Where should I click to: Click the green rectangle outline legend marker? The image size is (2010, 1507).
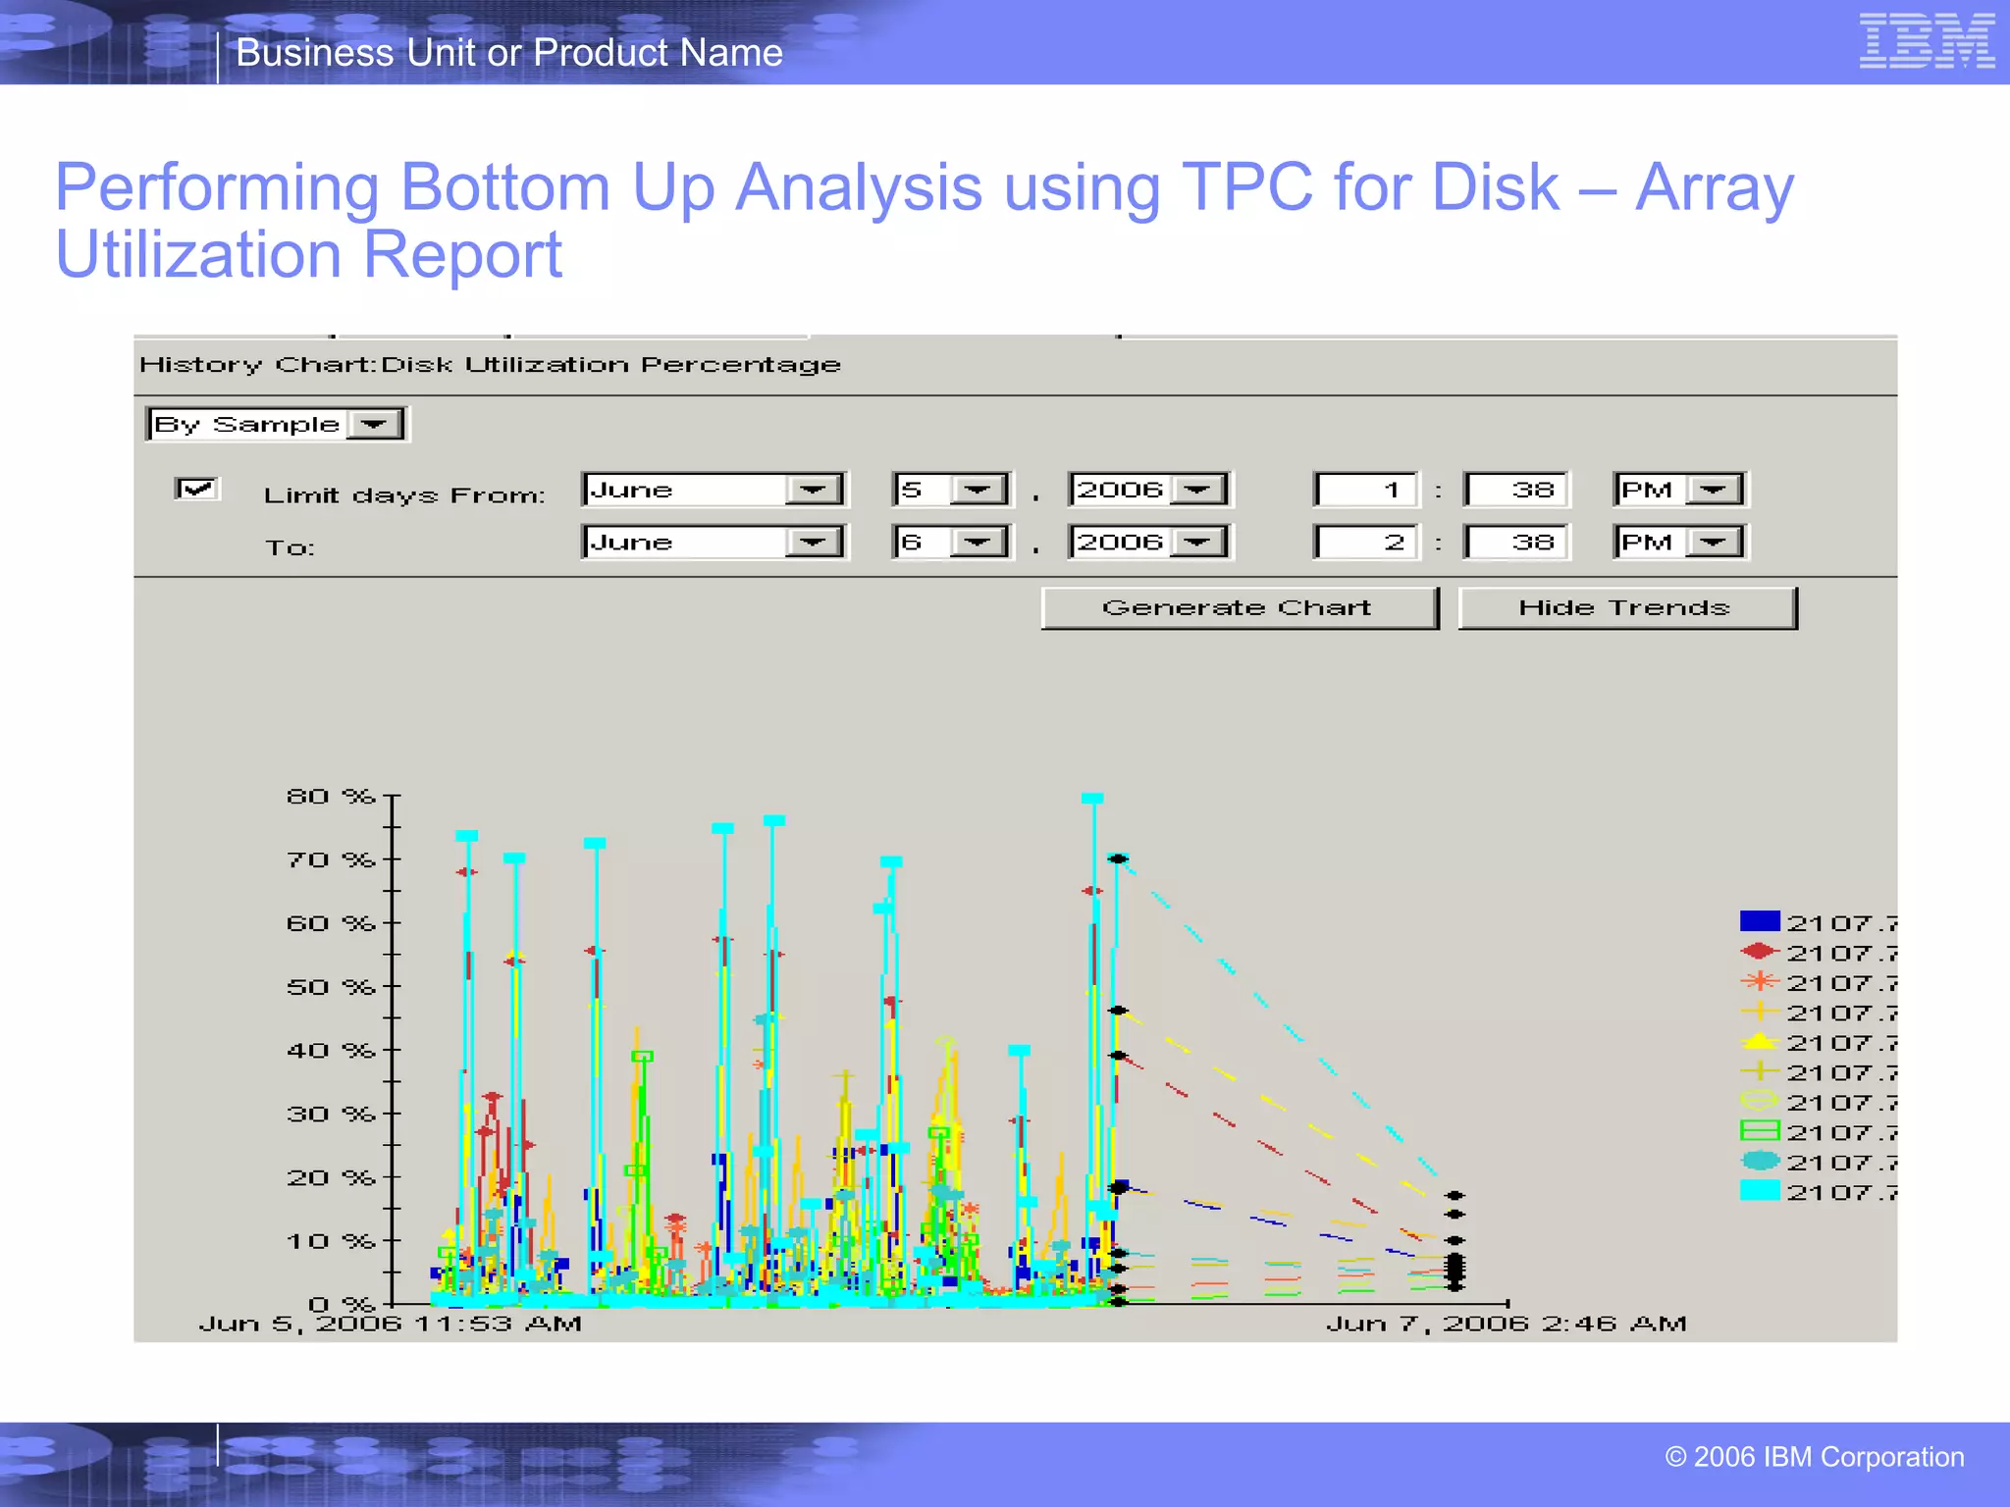[x=1760, y=1131]
